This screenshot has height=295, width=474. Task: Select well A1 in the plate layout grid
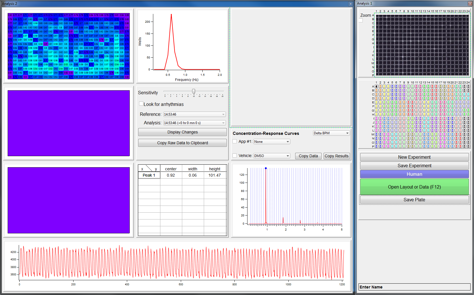point(376,86)
